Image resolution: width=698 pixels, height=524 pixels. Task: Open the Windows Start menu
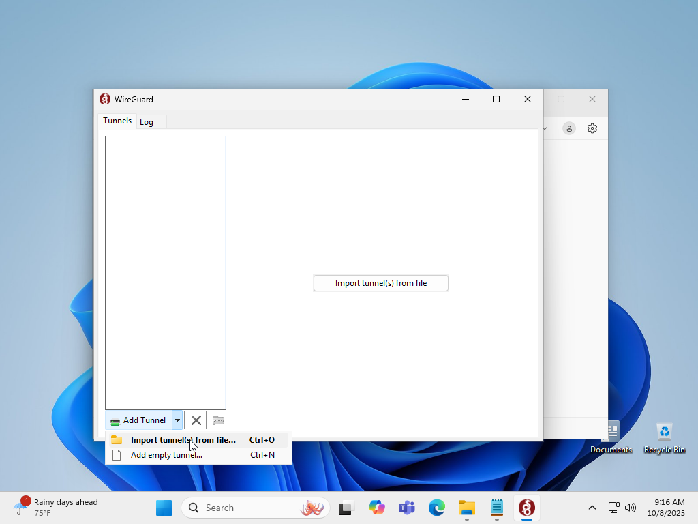(164, 508)
